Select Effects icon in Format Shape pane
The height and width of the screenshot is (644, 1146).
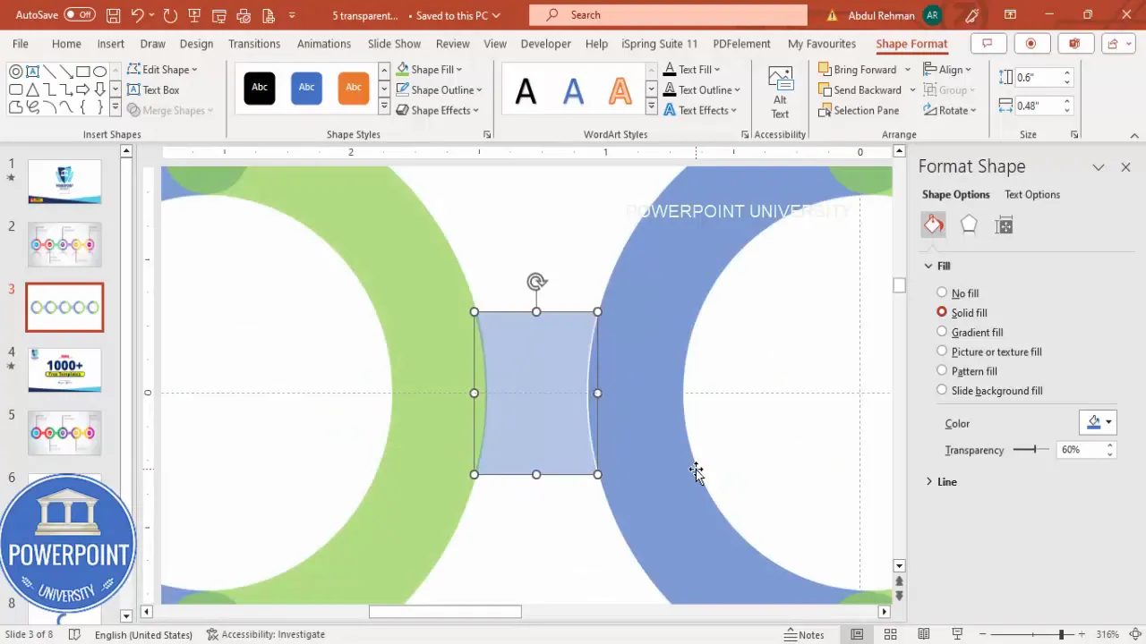(x=969, y=225)
